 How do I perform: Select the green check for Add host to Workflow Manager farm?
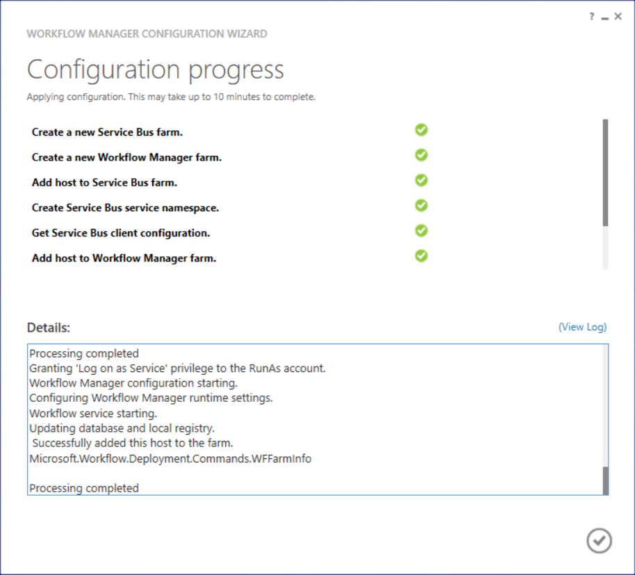pos(421,256)
